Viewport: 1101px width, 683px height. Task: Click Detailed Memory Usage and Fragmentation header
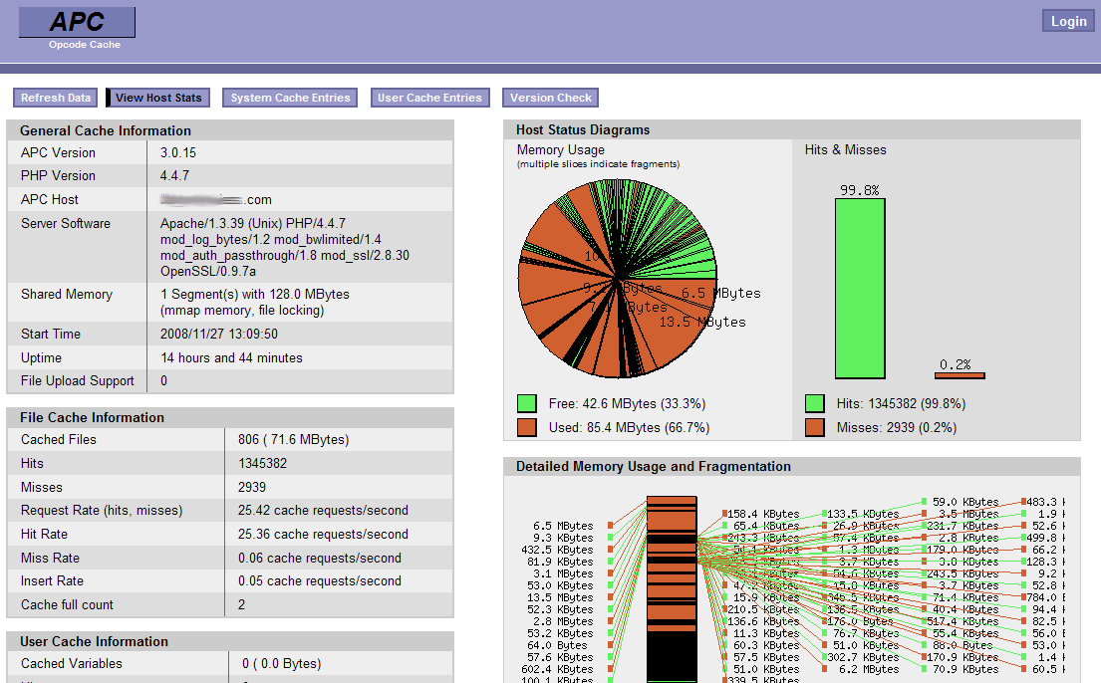click(653, 467)
